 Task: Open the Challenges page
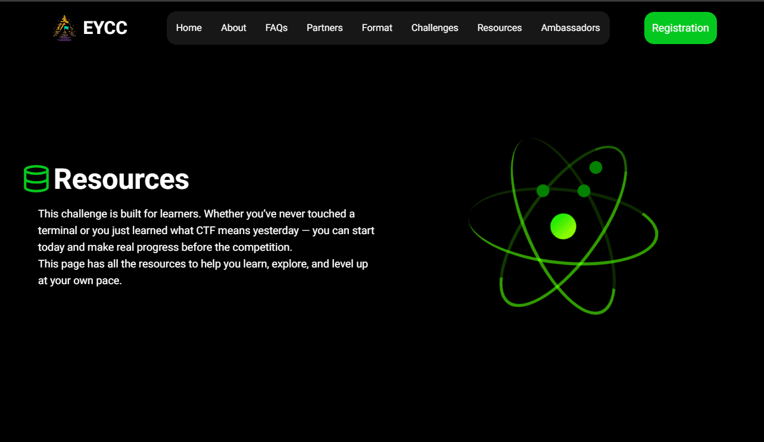pyautogui.click(x=435, y=28)
